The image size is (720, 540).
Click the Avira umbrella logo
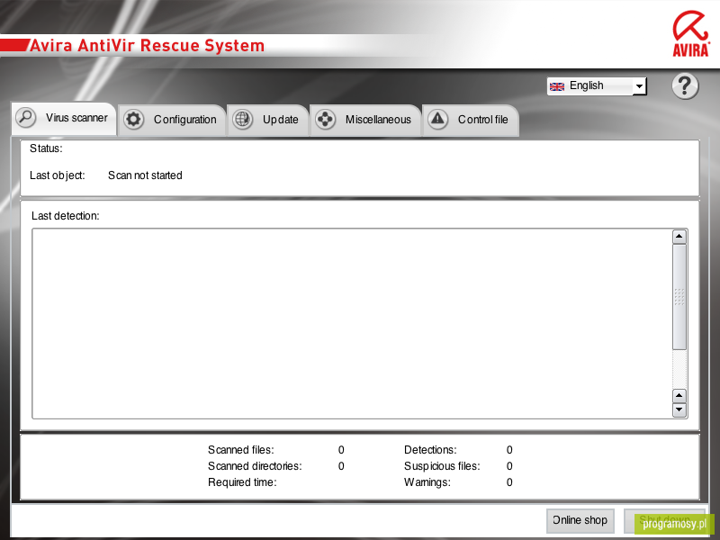691,33
